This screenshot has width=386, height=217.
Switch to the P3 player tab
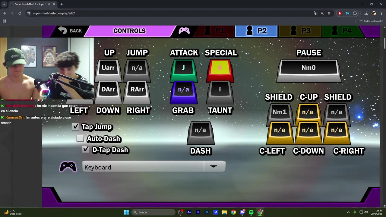coord(300,31)
